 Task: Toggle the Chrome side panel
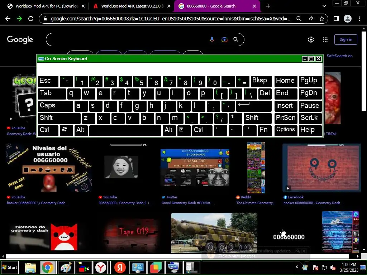(336, 19)
